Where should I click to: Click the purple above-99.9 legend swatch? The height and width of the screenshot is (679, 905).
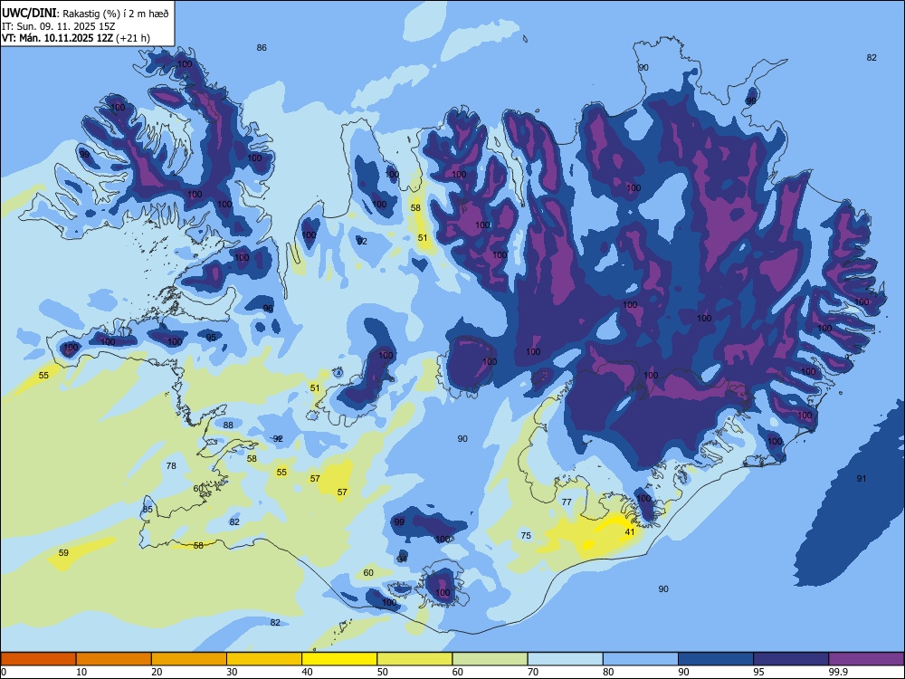(866, 659)
